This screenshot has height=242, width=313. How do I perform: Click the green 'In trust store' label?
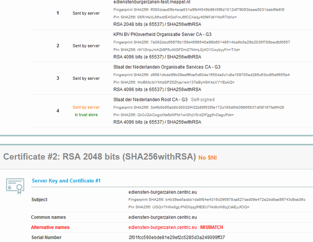(86, 115)
